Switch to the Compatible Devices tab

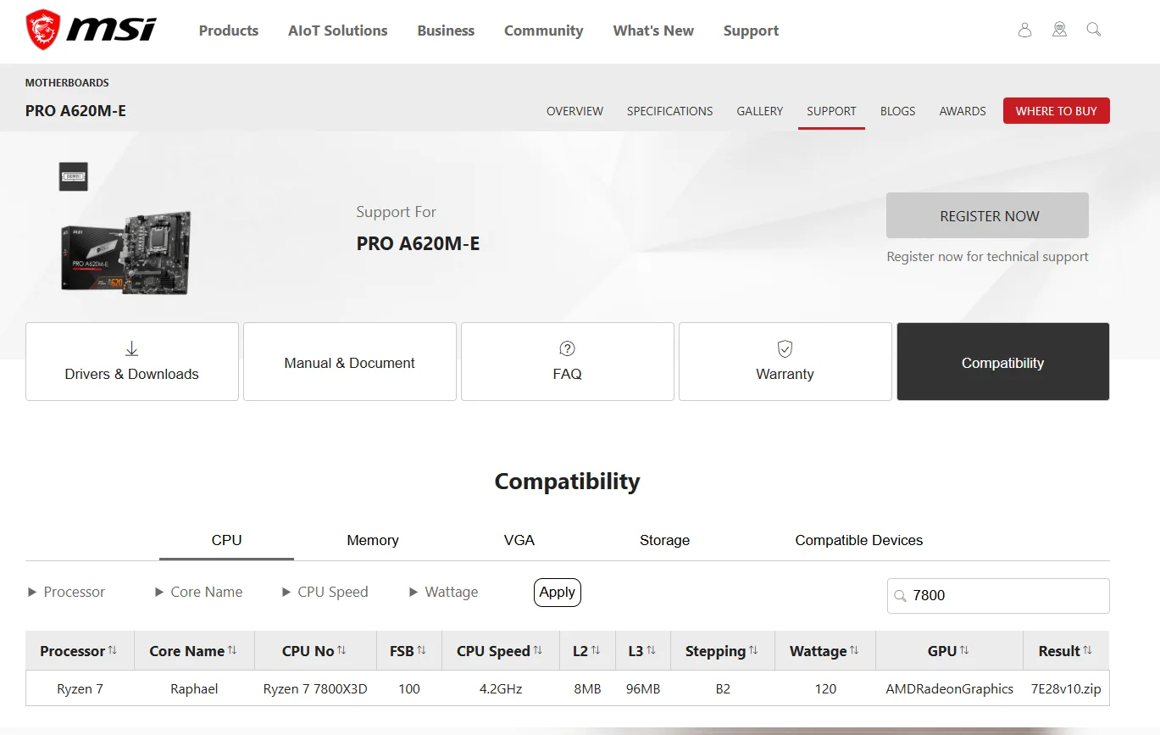859,540
